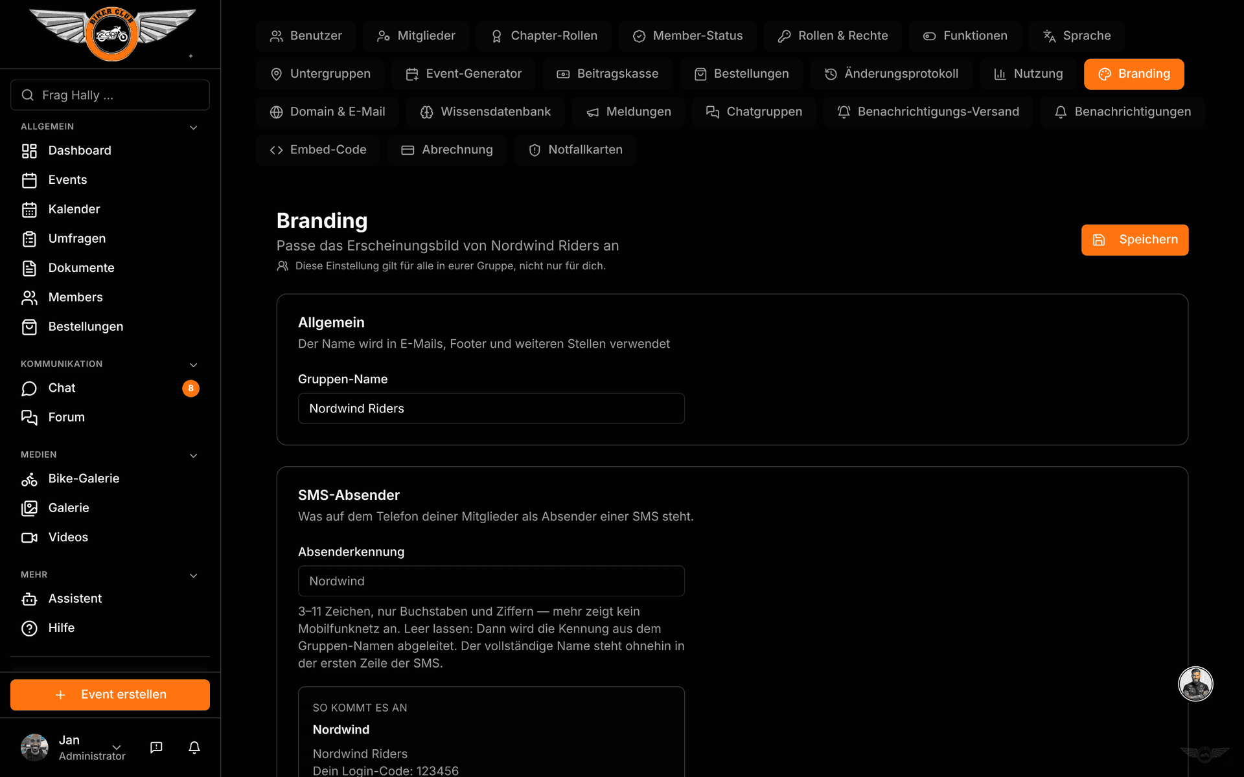Viewport: 1244px width, 777px height.
Task: Collapse the ALLGEMEIN section
Action: [x=193, y=128]
